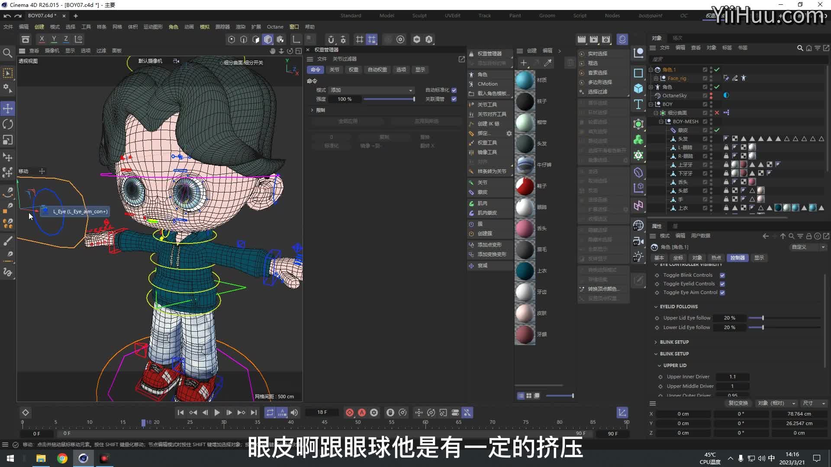Select the Move tool in left toolbar
The height and width of the screenshot is (467, 831).
(8, 109)
